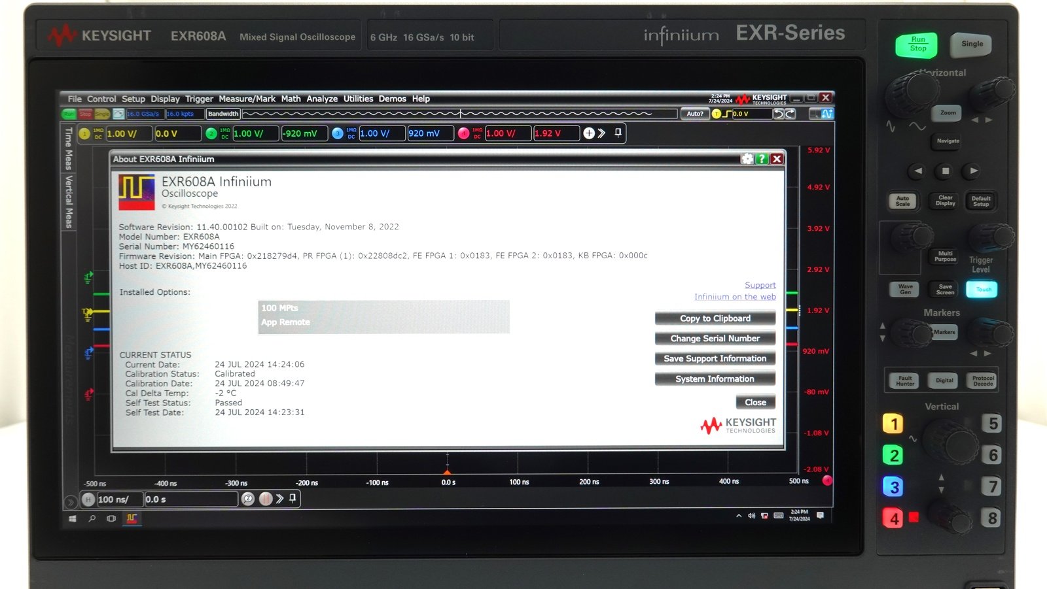Screen dimensions: 1047x589
Task: Open the Analyze menu
Action: (322, 99)
